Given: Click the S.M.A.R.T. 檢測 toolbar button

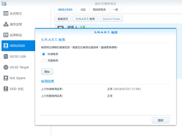Looking at the screenshot, I should [85, 19].
